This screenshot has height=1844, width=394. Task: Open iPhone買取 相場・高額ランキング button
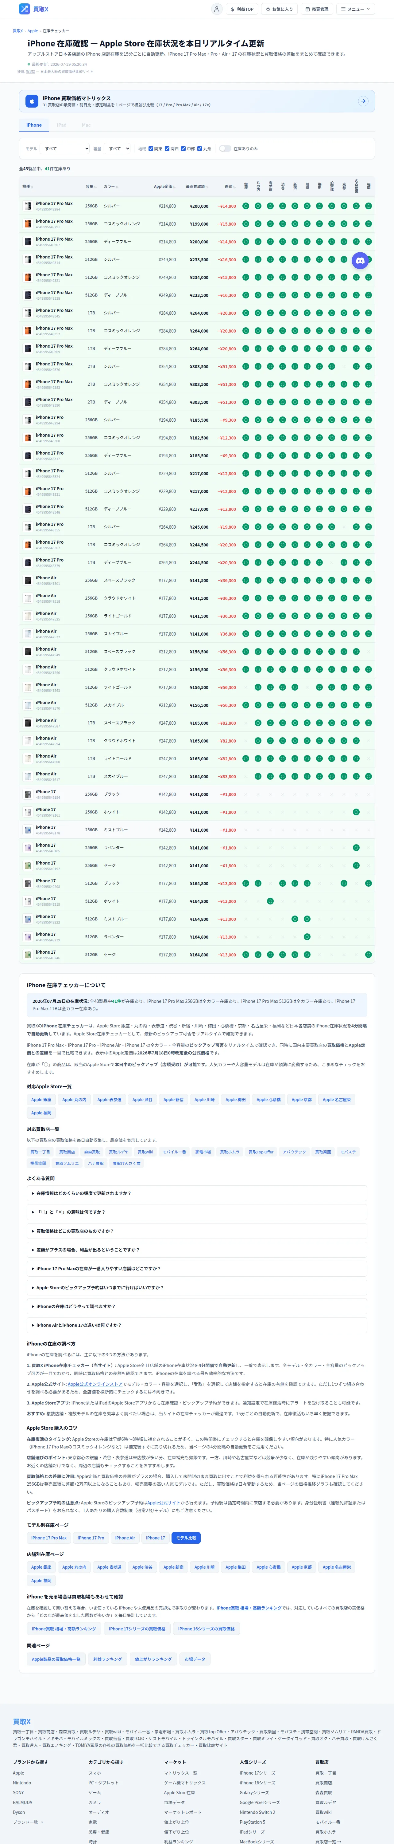64,1629
